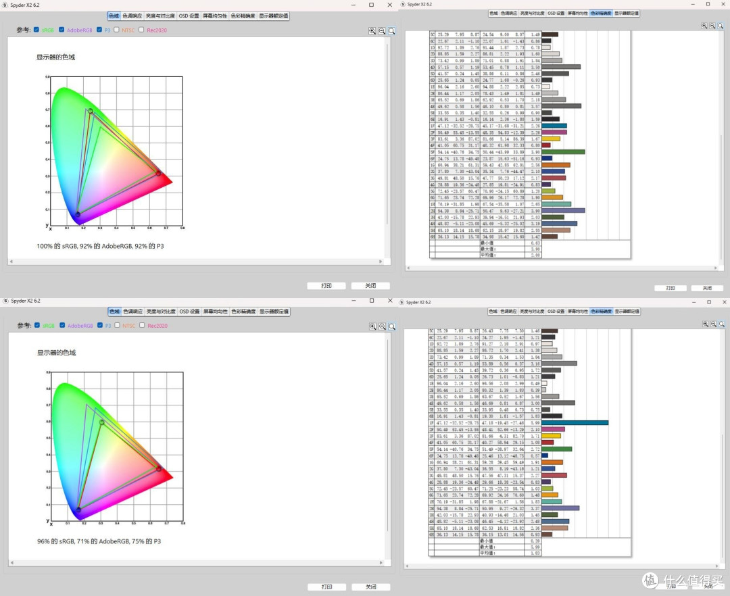730x596 pixels.
Task: Uncheck P3 reference in the 96% sRGB window
Action: (x=99, y=325)
